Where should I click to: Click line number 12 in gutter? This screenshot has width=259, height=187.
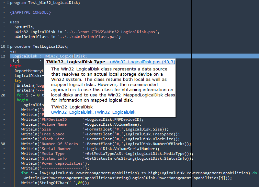(x=3, y=56)
